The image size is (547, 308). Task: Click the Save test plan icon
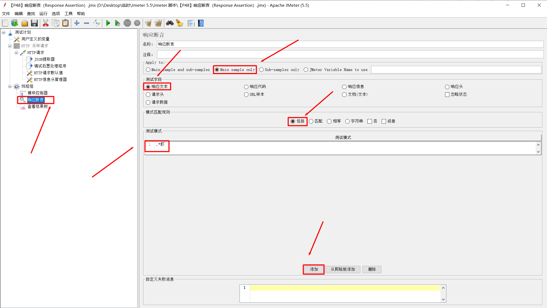(x=35, y=23)
